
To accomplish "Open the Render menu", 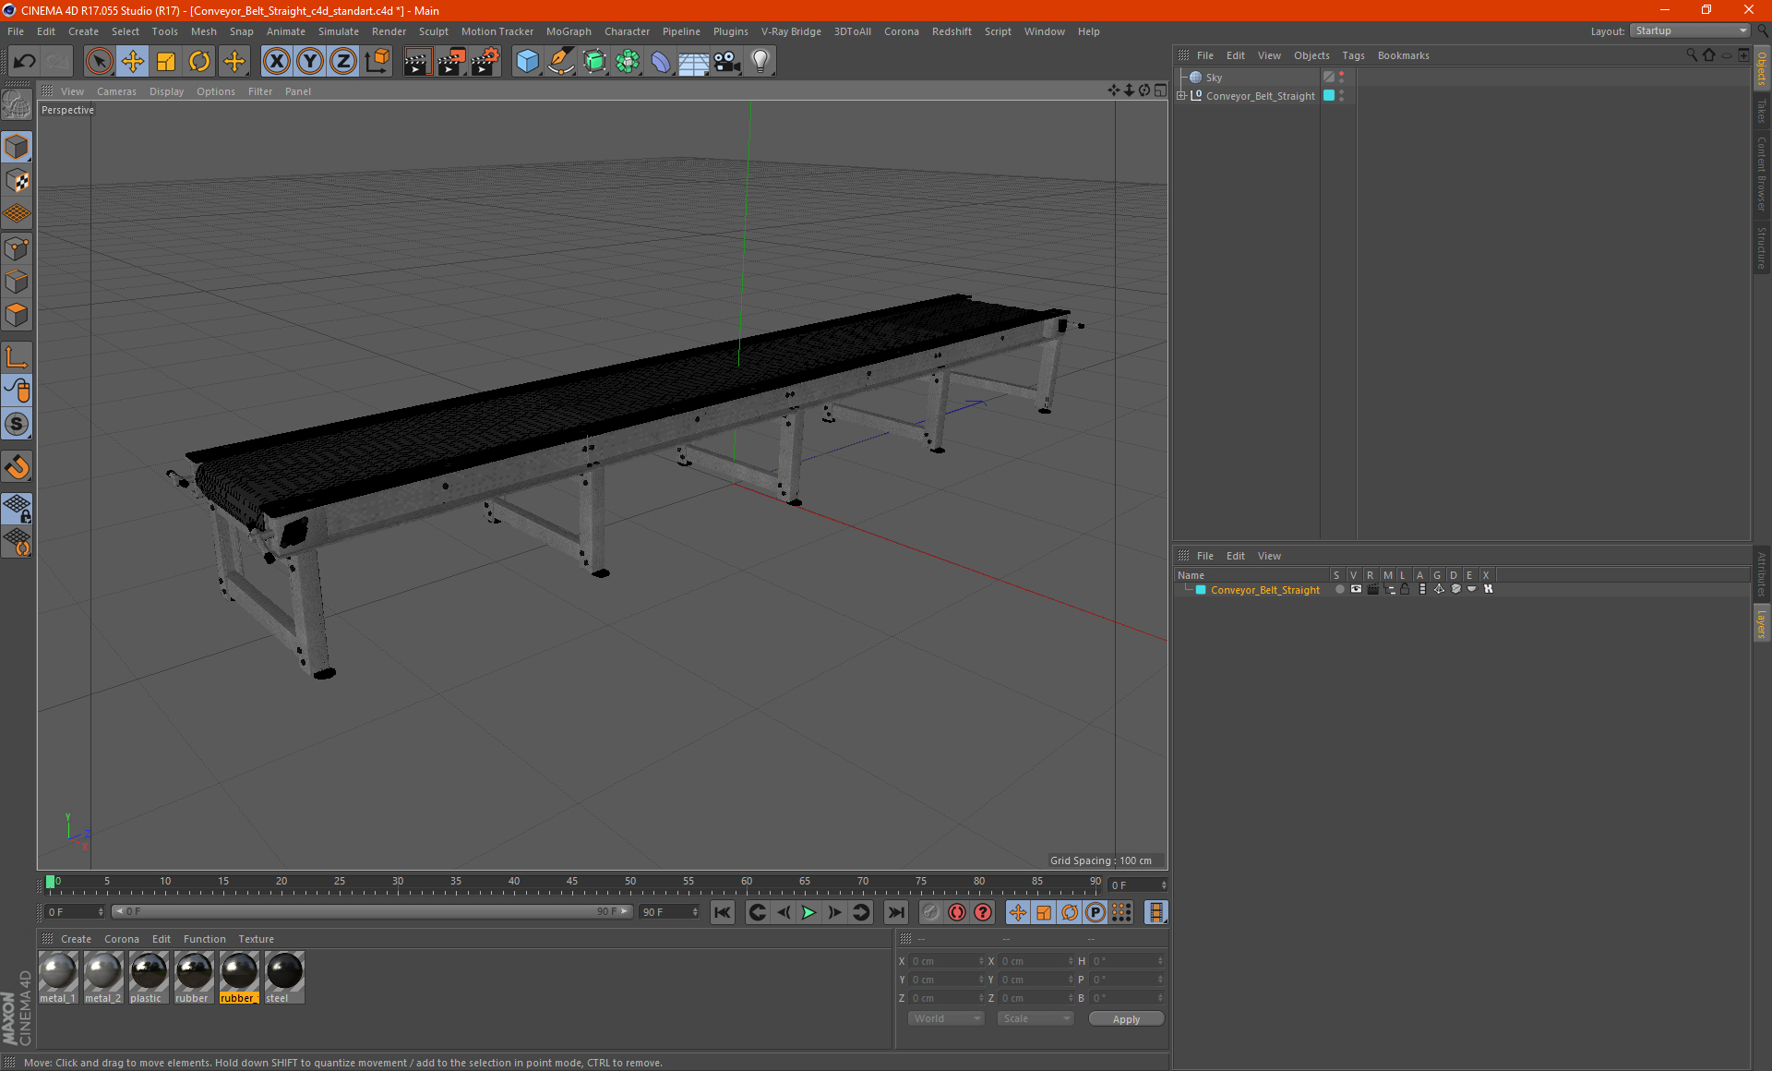I will click(389, 31).
